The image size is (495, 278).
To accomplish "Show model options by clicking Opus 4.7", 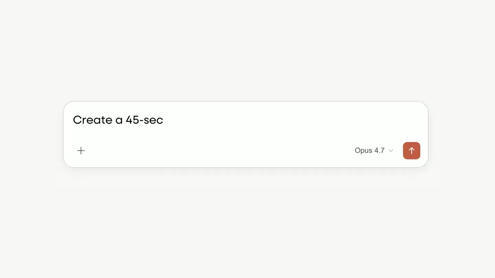I will pyautogui.click(x=374, y=150).
